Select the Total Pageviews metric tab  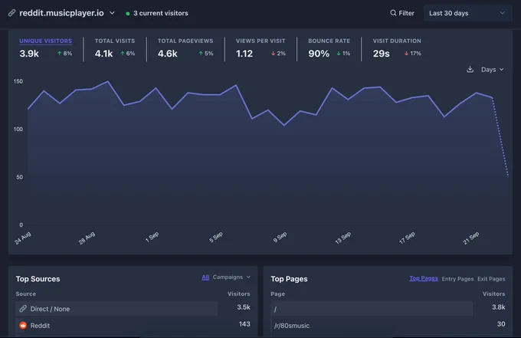pos(185,41)
